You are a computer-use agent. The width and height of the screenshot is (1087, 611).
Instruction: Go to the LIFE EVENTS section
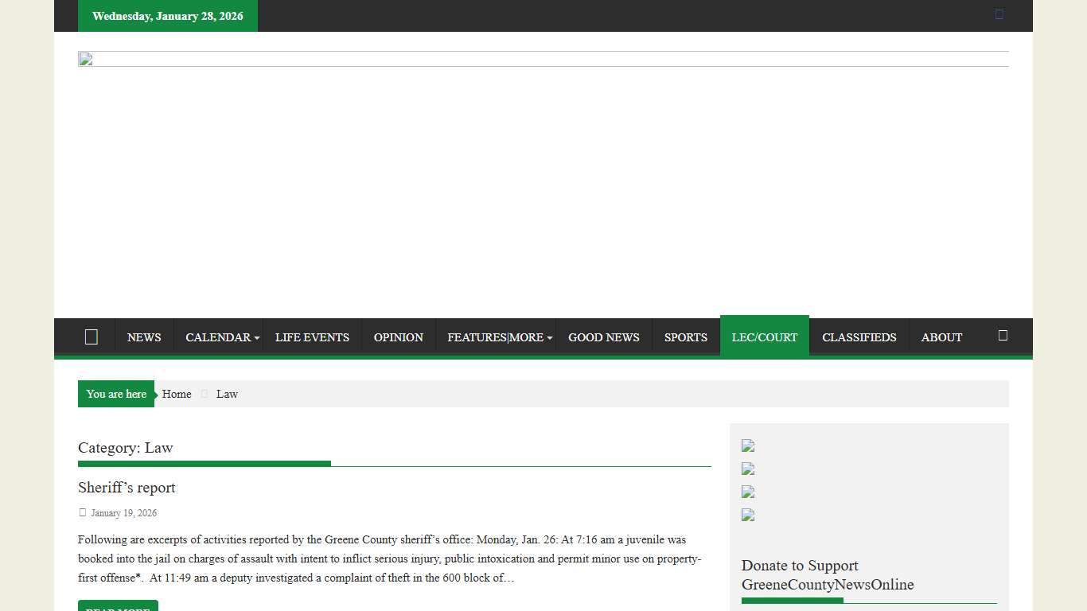click(312, 337)
